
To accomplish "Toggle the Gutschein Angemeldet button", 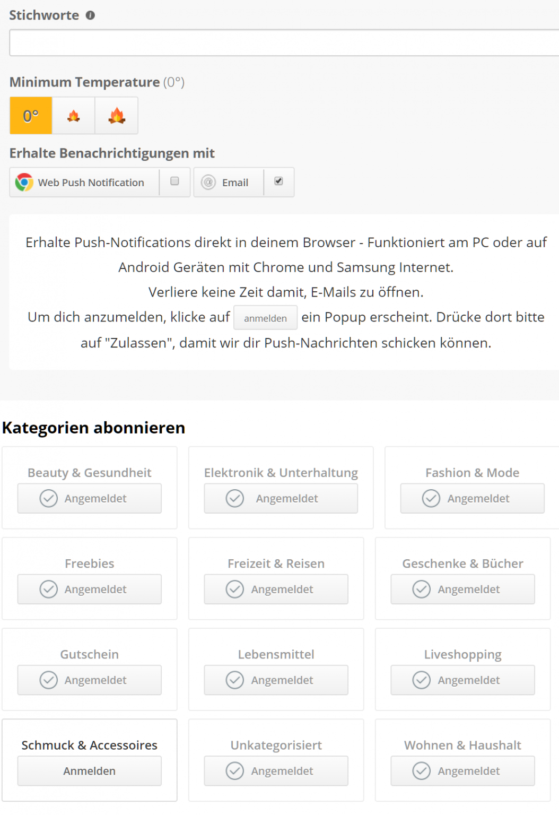I will click(x=90, y=680).
